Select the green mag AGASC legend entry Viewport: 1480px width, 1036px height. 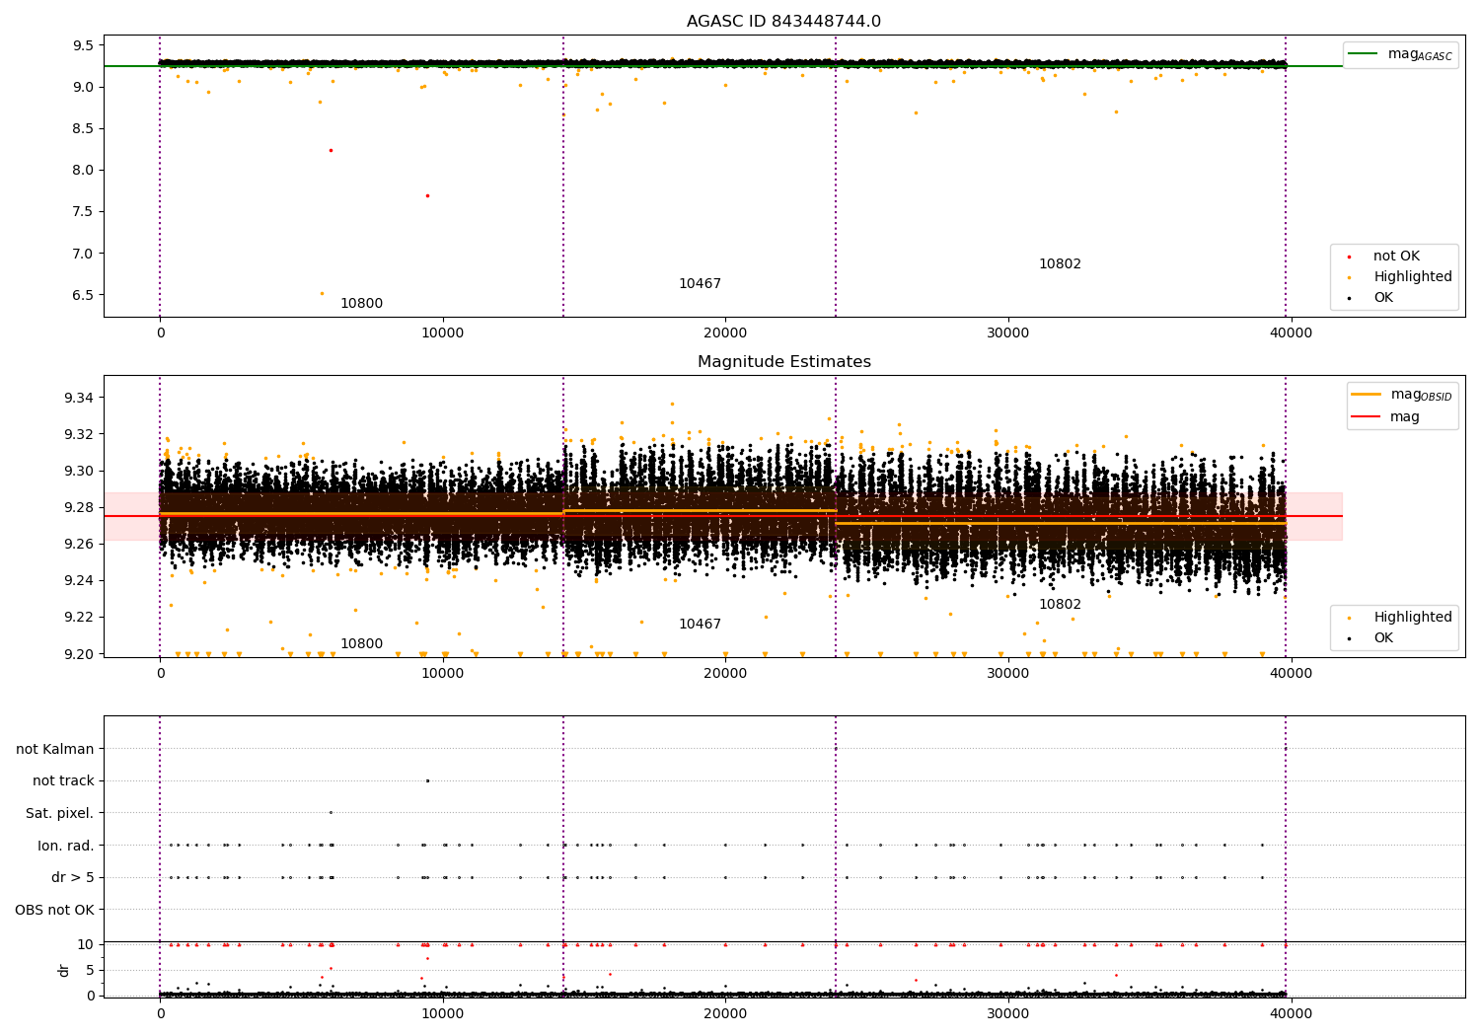(x=1400, y=54)
